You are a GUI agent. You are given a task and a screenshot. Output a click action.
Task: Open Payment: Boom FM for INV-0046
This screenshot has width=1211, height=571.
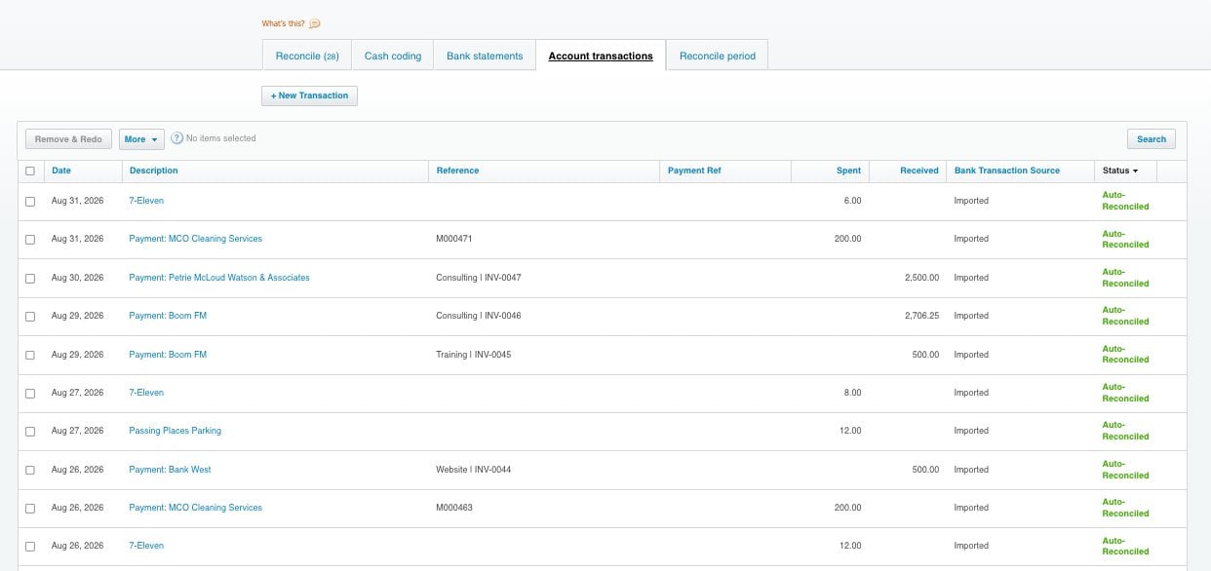[168, 316]
